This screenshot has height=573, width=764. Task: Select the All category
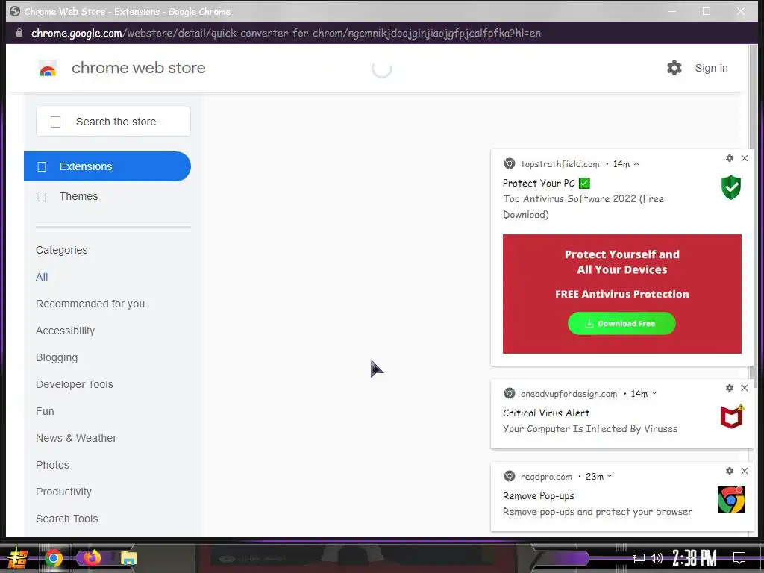(42, 277)
